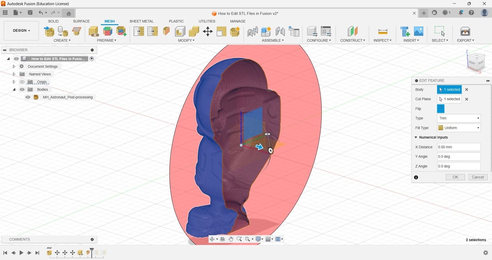Click the window selection icon in Select
Image resolution: width=492 pixels, height=260 pixels.
(x=440, y=31)
